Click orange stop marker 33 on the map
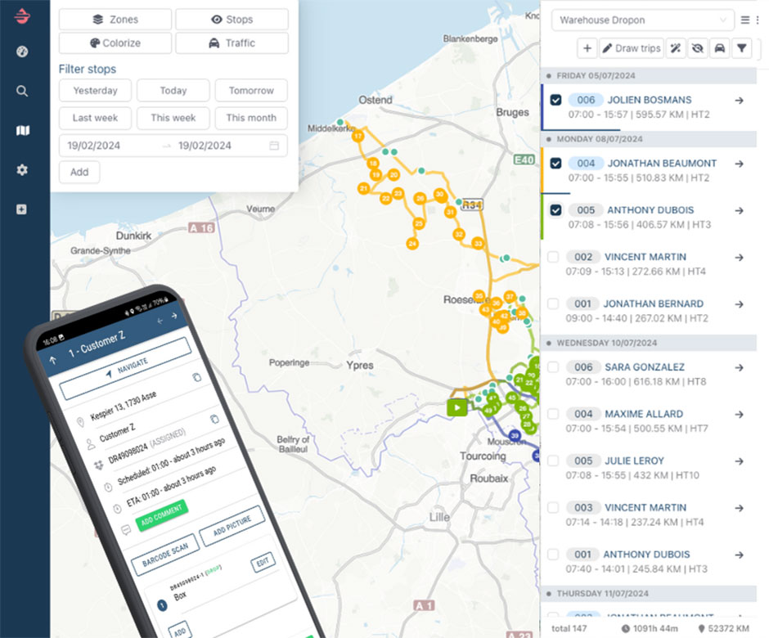The image size is (769, 638). (478, 243)
